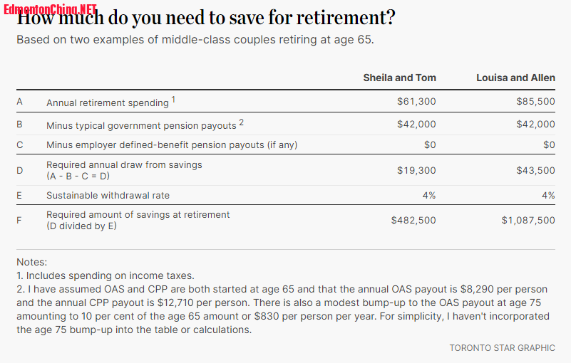Click the $19,300 annual draw value
This screenshot has height=363, width=571.
click(416, 171)
